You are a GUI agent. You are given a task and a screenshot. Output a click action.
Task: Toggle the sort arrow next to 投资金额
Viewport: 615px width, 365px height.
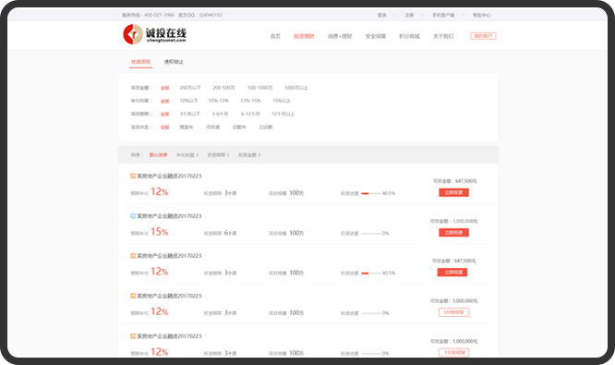tap(259, 155)
